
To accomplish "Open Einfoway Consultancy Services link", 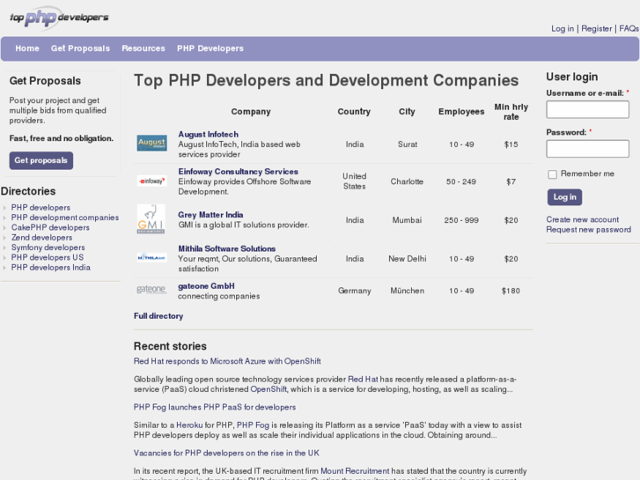I will (x=238, y=172).
